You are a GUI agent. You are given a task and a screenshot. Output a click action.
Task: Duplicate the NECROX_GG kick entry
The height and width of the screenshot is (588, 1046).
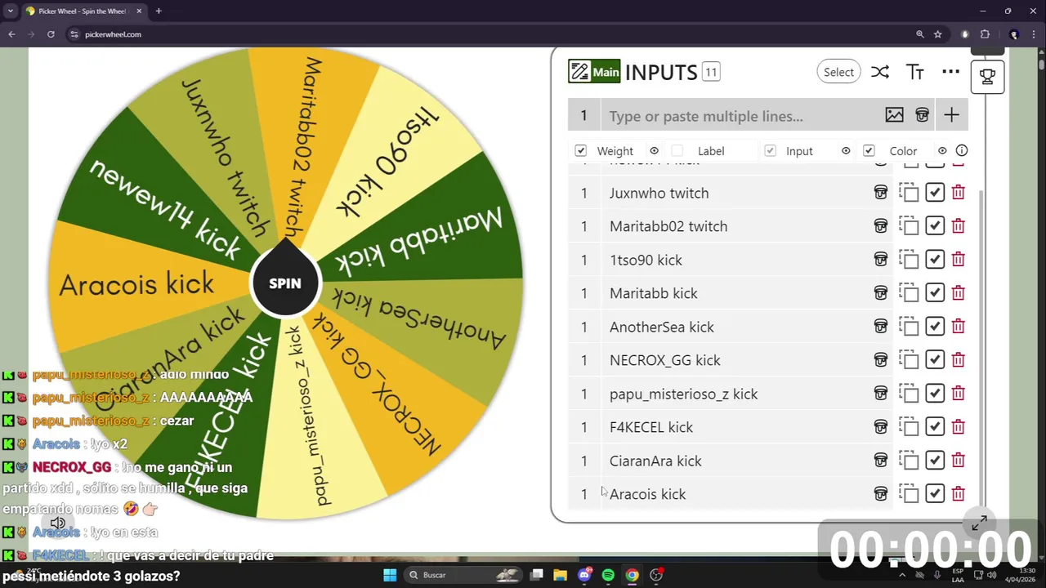(x=909, y=360)
